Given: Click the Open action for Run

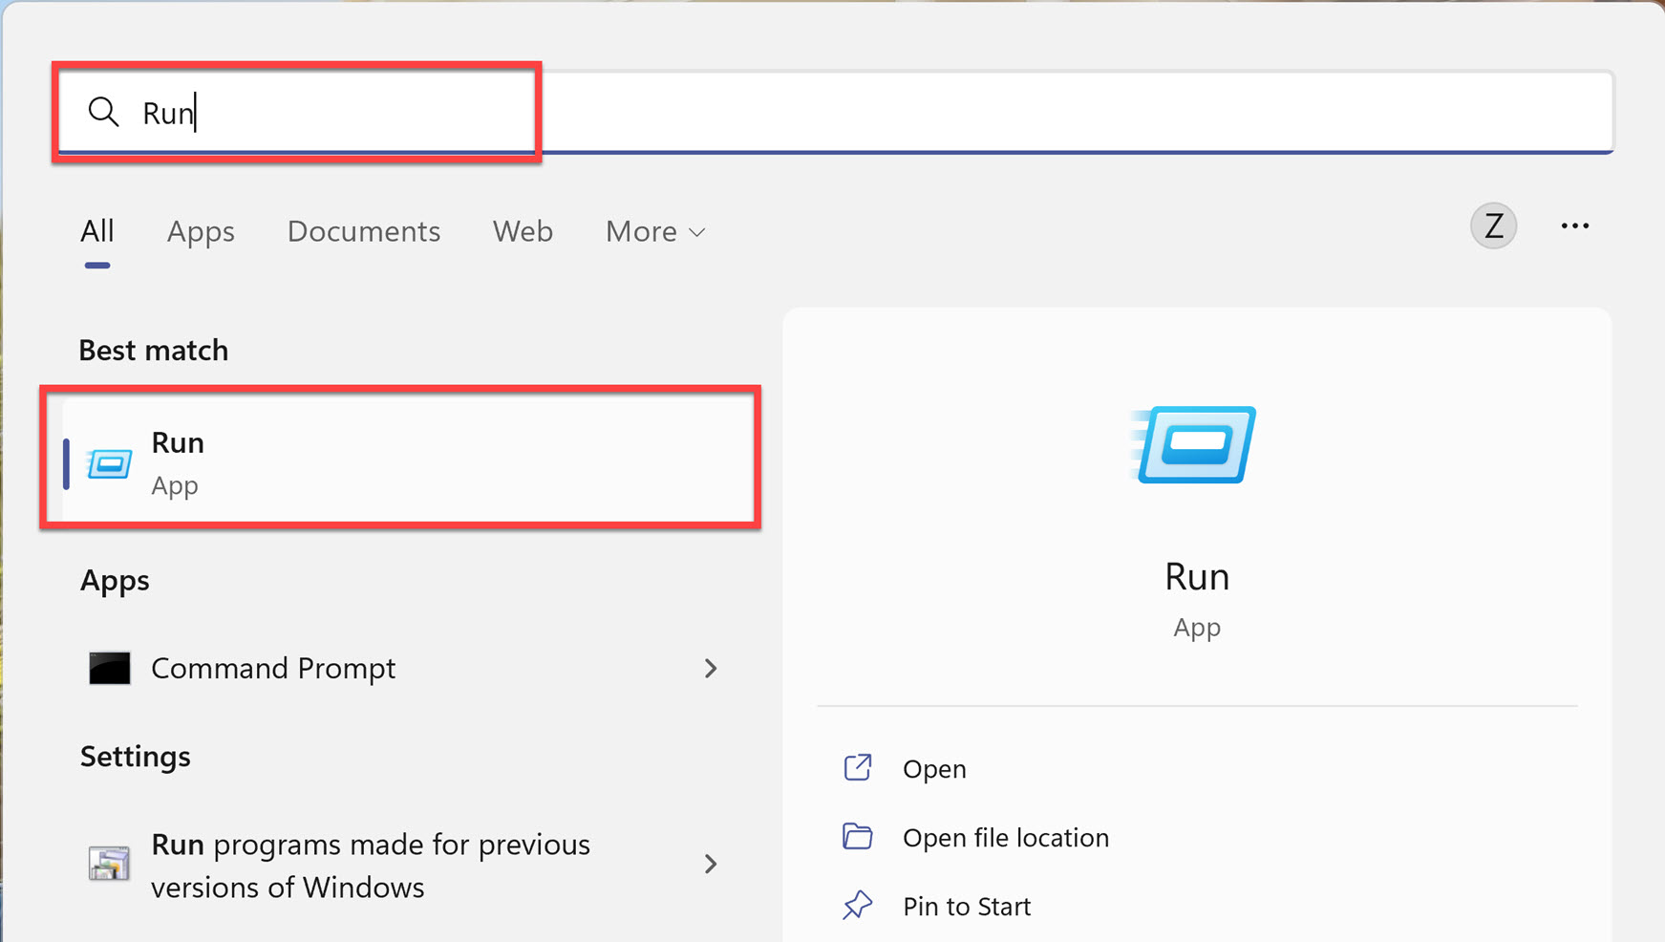Looking at the screenshot, I should [x=933, y=767].
